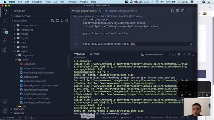This screenshot has width=214, height=120.
Task: Split the terminal panel
Action: pyautogui.click(x=174, y=54)
